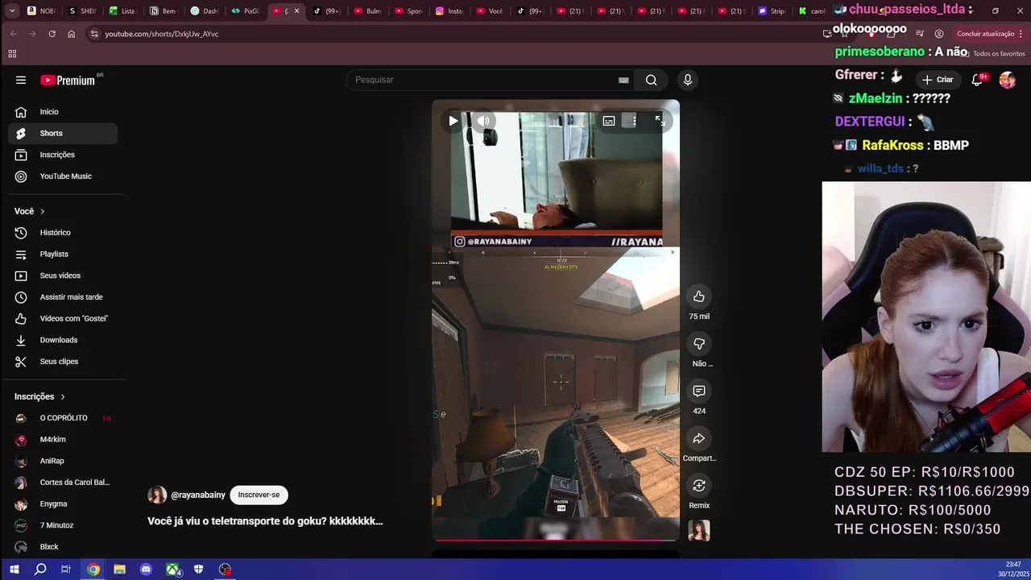Open the Short's more options menu
The height and width of the screenshot is (580, 1031).
coord(634,121)
